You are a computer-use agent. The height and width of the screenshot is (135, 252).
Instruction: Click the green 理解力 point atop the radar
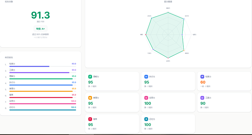168,12
